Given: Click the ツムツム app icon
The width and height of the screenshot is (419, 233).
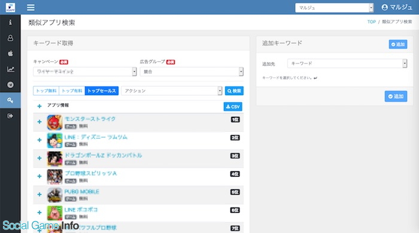Looking at the screenshot, I should point(54,140).
